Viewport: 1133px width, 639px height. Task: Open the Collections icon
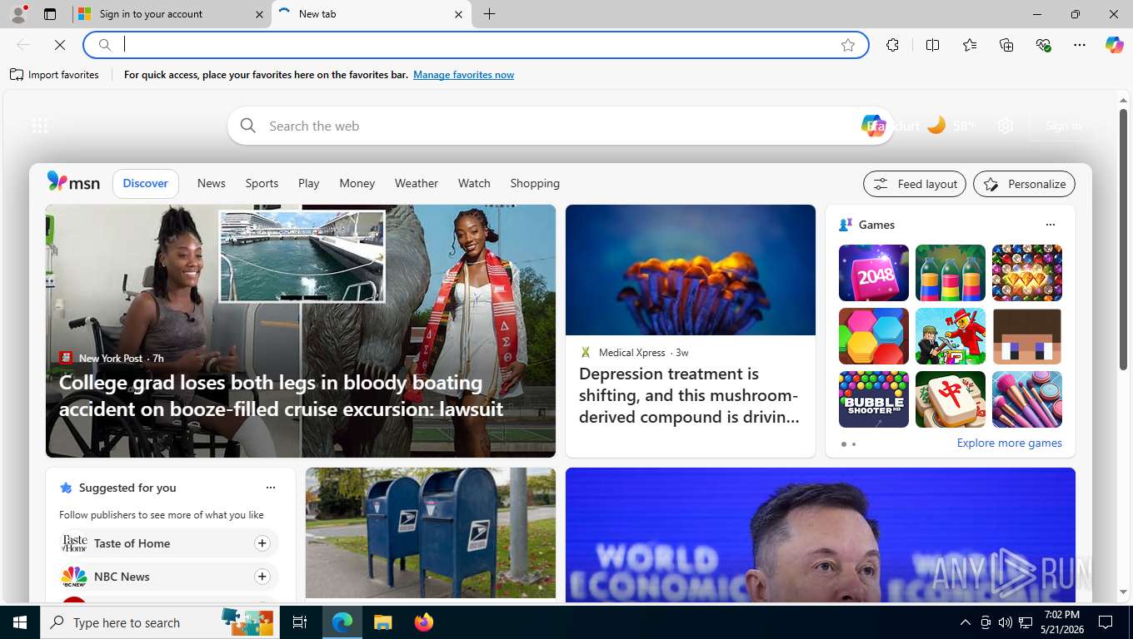tap(1006, 45)
